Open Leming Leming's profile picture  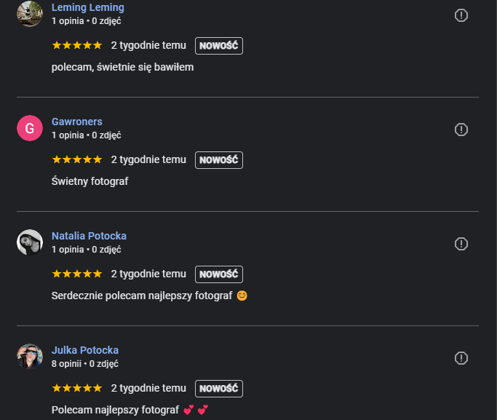coord(29,14)
